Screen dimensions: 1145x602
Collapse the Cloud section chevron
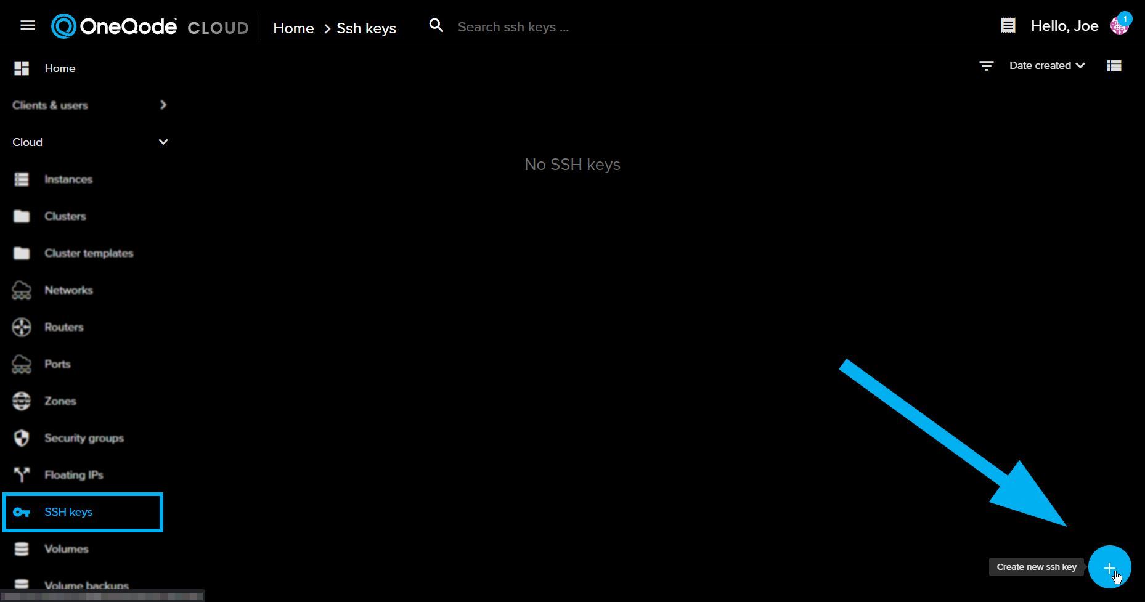tap(163, 142)
